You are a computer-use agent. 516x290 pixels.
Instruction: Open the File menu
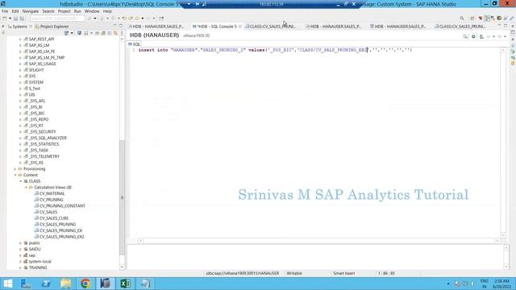tap(5, 11)
